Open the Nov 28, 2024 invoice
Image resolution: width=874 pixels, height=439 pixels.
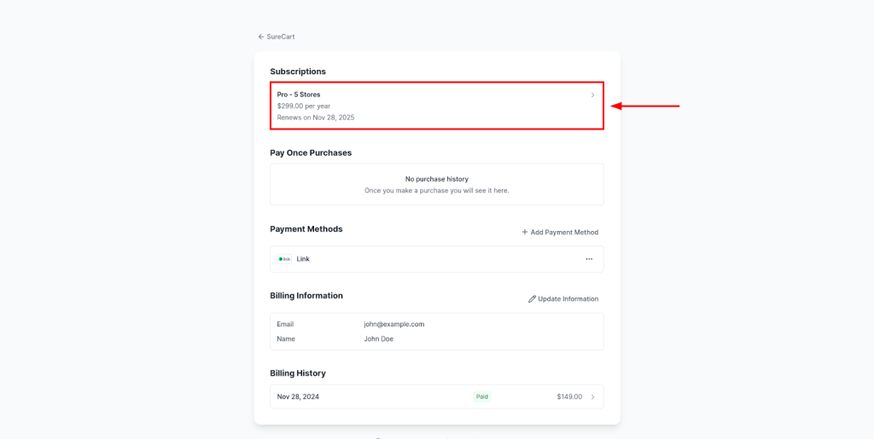(298, 396)
